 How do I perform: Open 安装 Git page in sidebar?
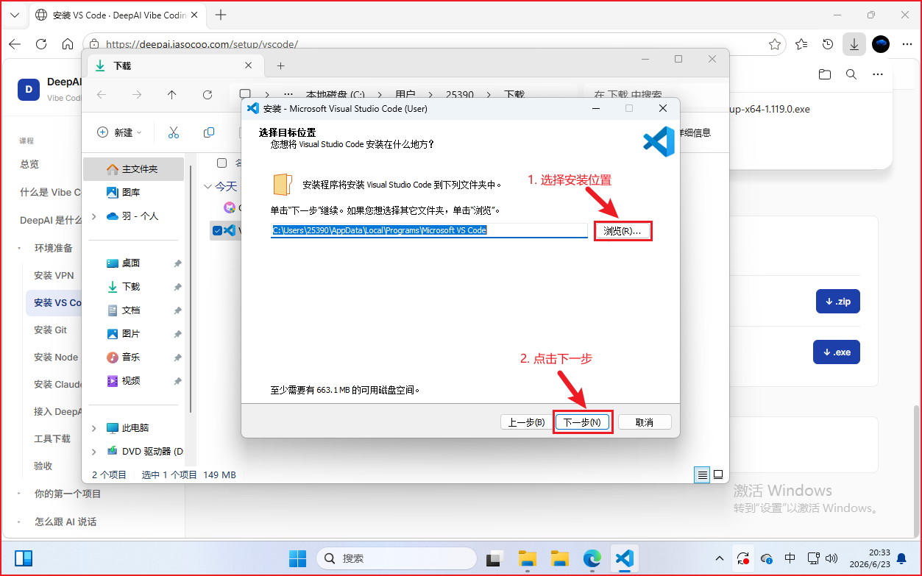tap(51, 330)
